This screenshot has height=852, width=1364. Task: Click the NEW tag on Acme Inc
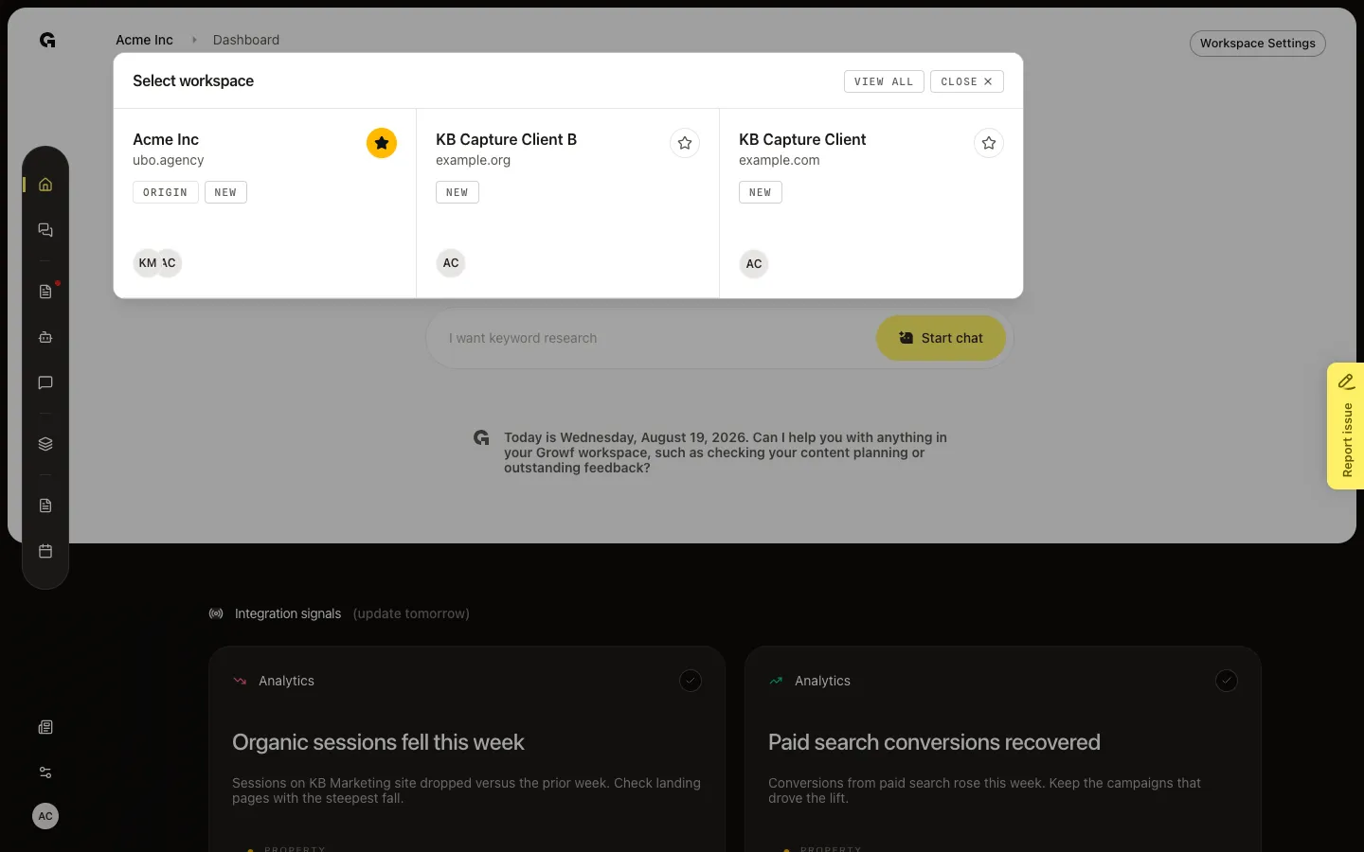(x=225, y=192)
